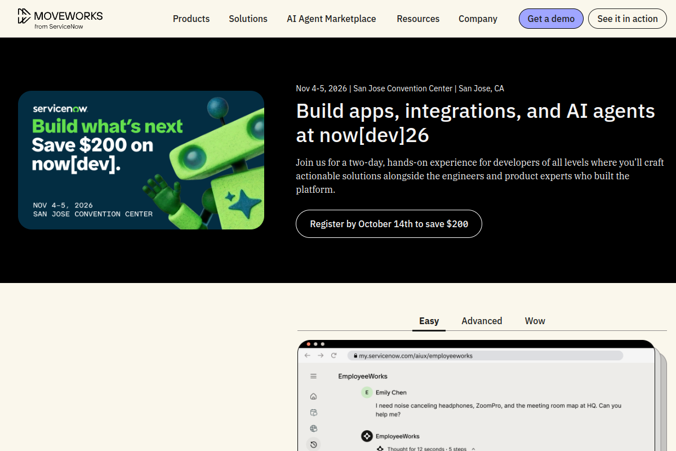Click Register by October 14th button
Image resolution: width=676 pixels, height=451 pixels.
pyautogui.click(x=389, y=224)
